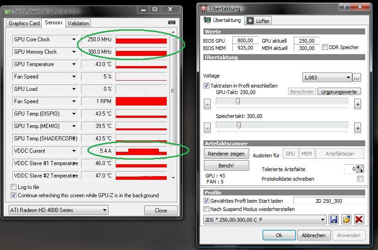Select the Sensors tab

click(x=54, y=22)
